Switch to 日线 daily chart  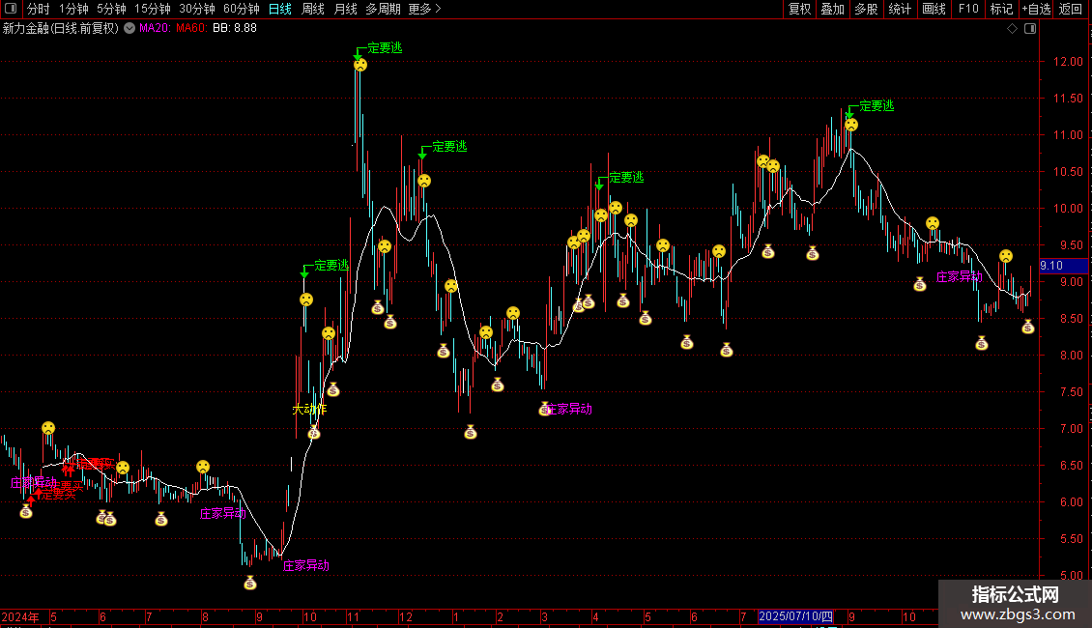pyautogui.click(x=280, y=9)
